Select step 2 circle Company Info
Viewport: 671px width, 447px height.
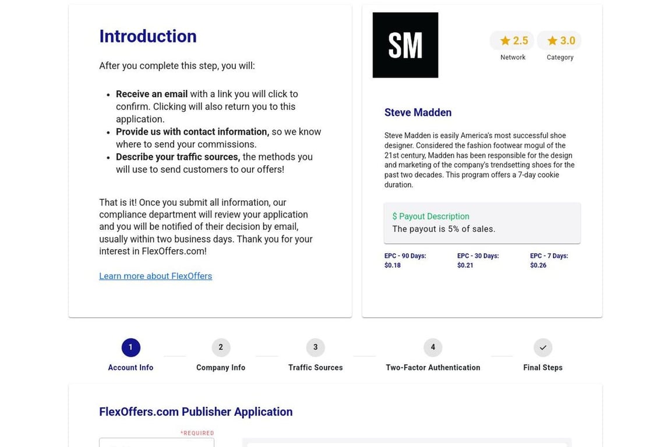pos(221,347)
